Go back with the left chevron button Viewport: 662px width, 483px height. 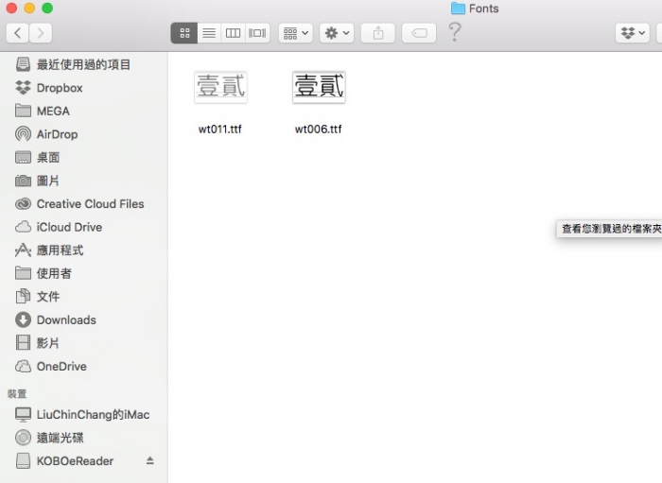pos(17,33)
